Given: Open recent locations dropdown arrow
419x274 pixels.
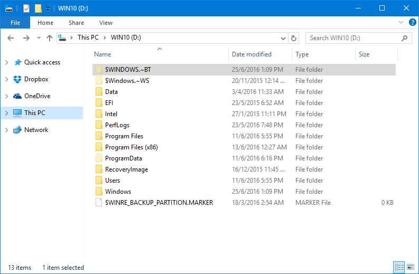Looking at the screenshot, I should click(x=39, y=38).
